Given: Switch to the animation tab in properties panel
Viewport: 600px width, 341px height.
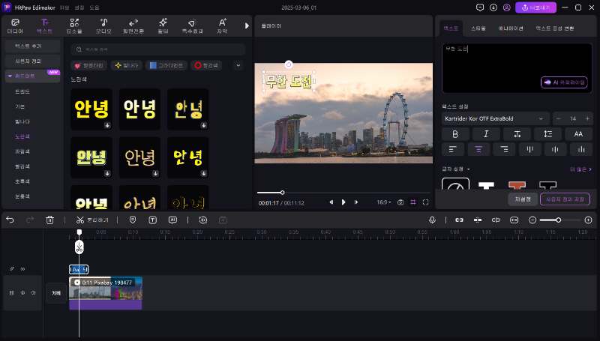Looking at the screenshot, I should pos(512,27).
